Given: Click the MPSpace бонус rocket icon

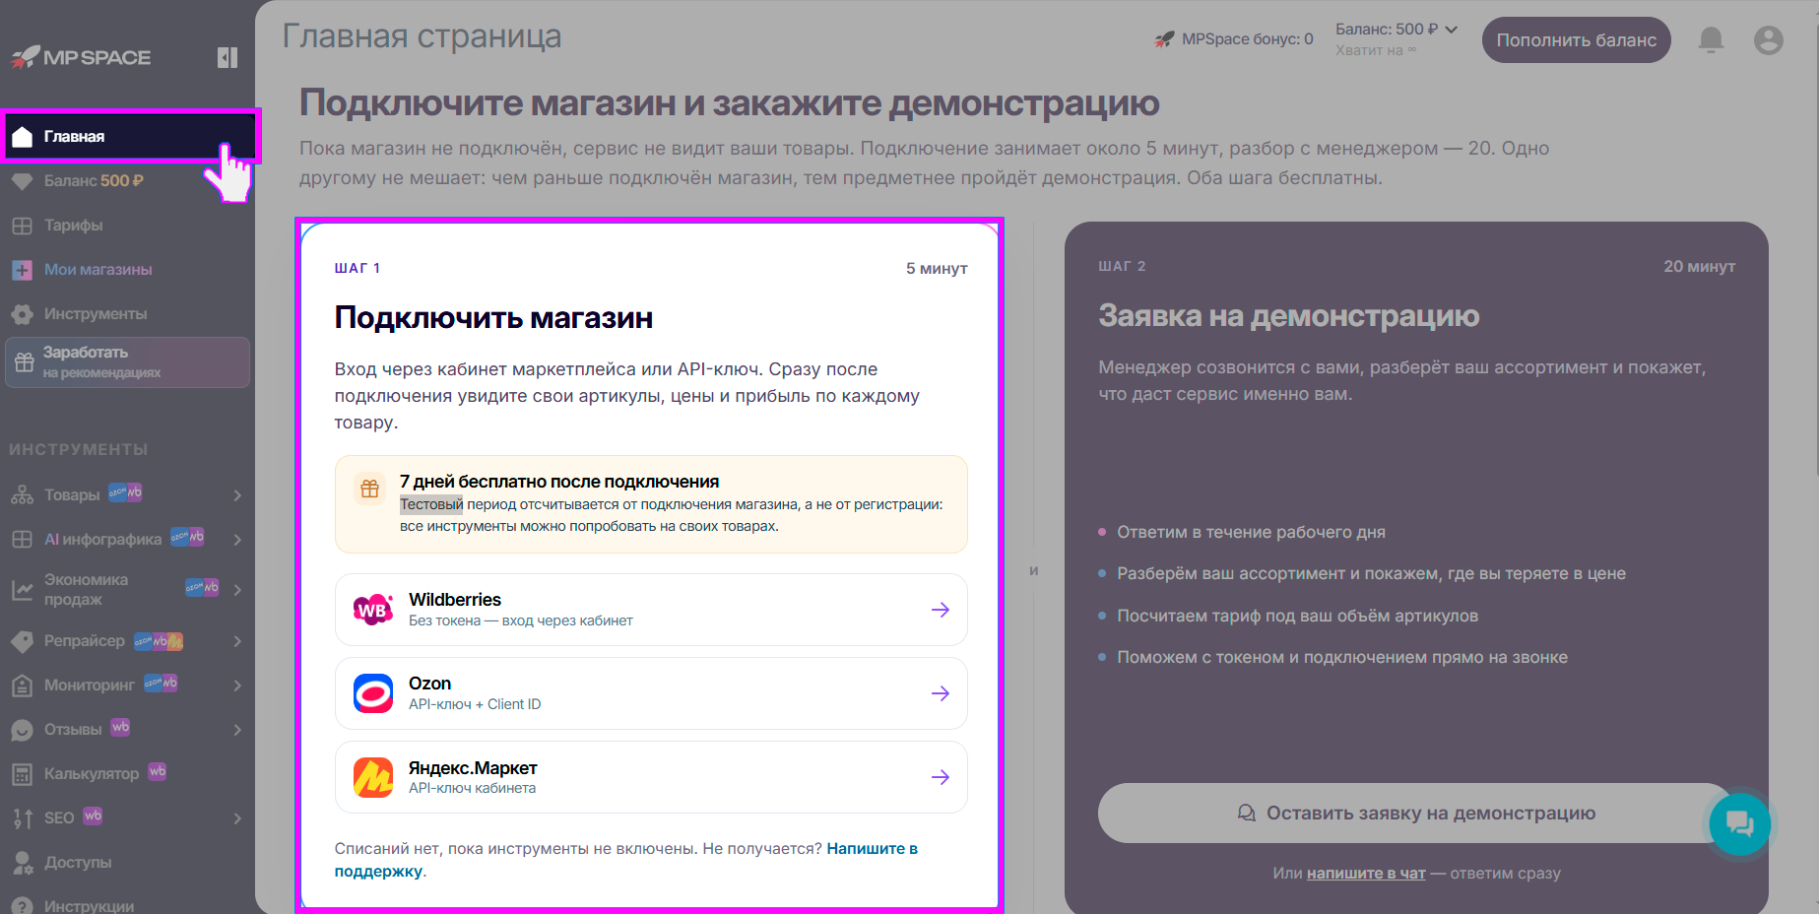Looking at the screenshot, I should pyautogui.click(x=1164, y=39).
